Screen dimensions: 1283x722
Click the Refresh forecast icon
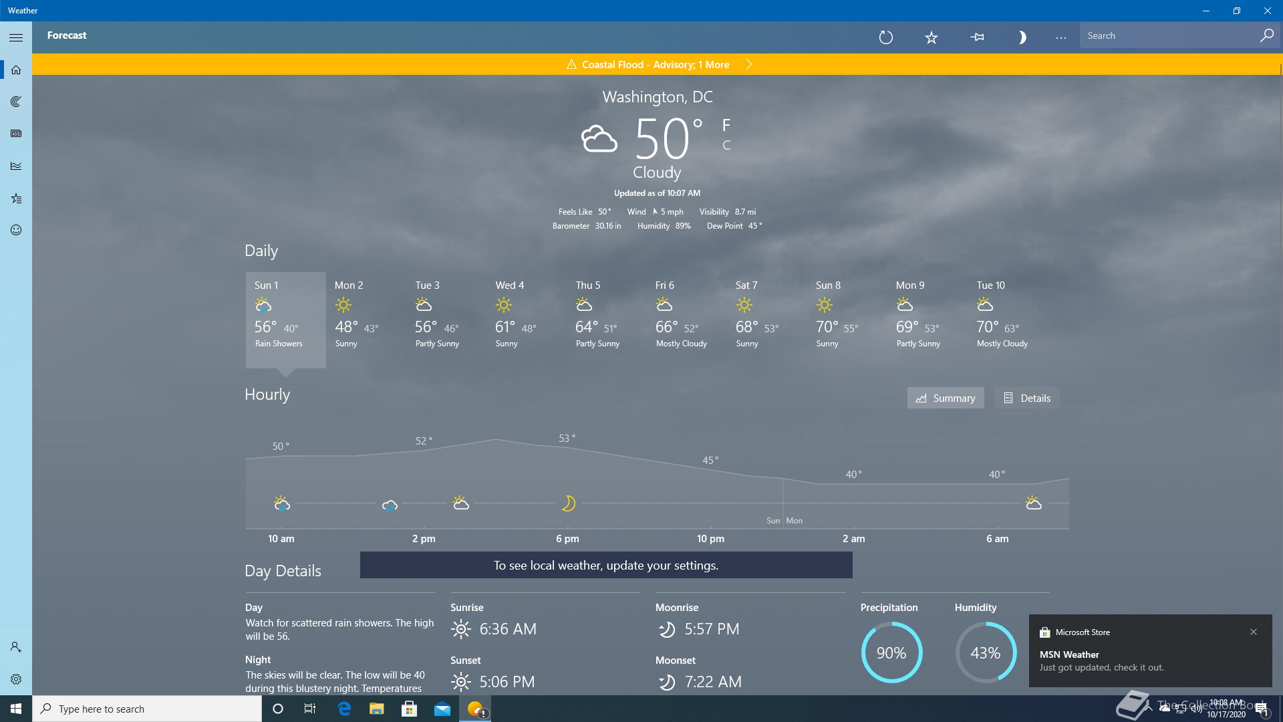(x=886, y=37)
